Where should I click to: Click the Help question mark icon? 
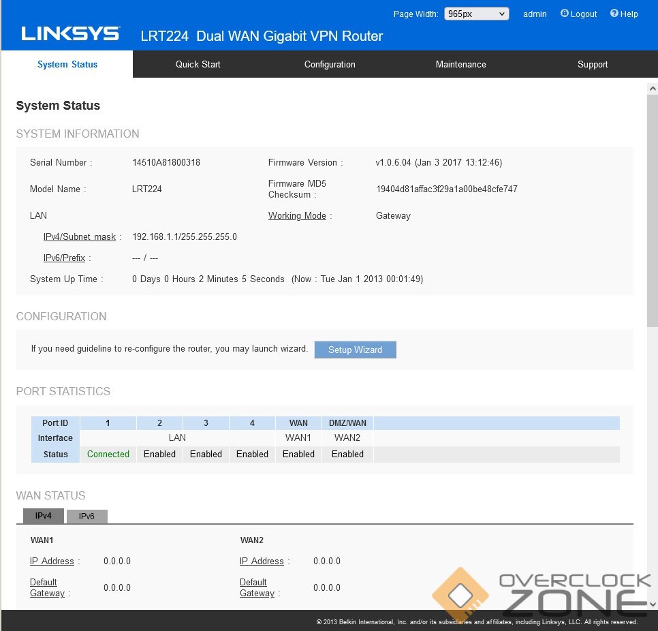coord(614,14)
